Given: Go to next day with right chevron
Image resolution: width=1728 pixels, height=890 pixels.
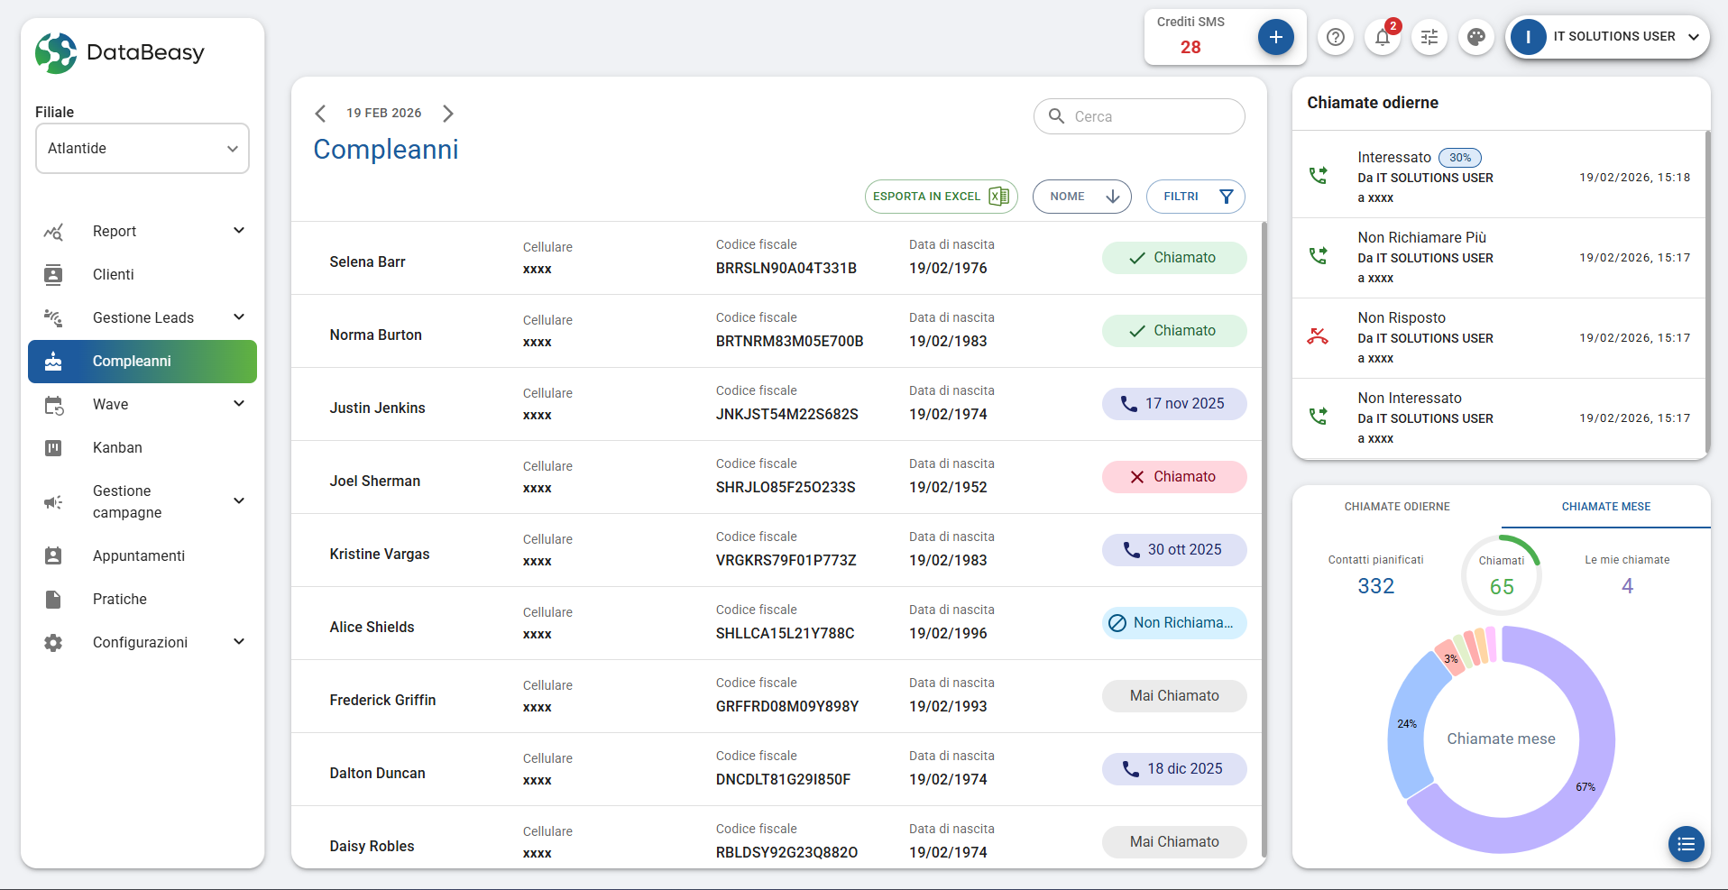Looking at the screenshot, I should (448, 114).
